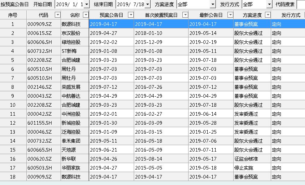Open the 开始日期 date picker dropdown
305x185 pixels.
click(87, 4)
